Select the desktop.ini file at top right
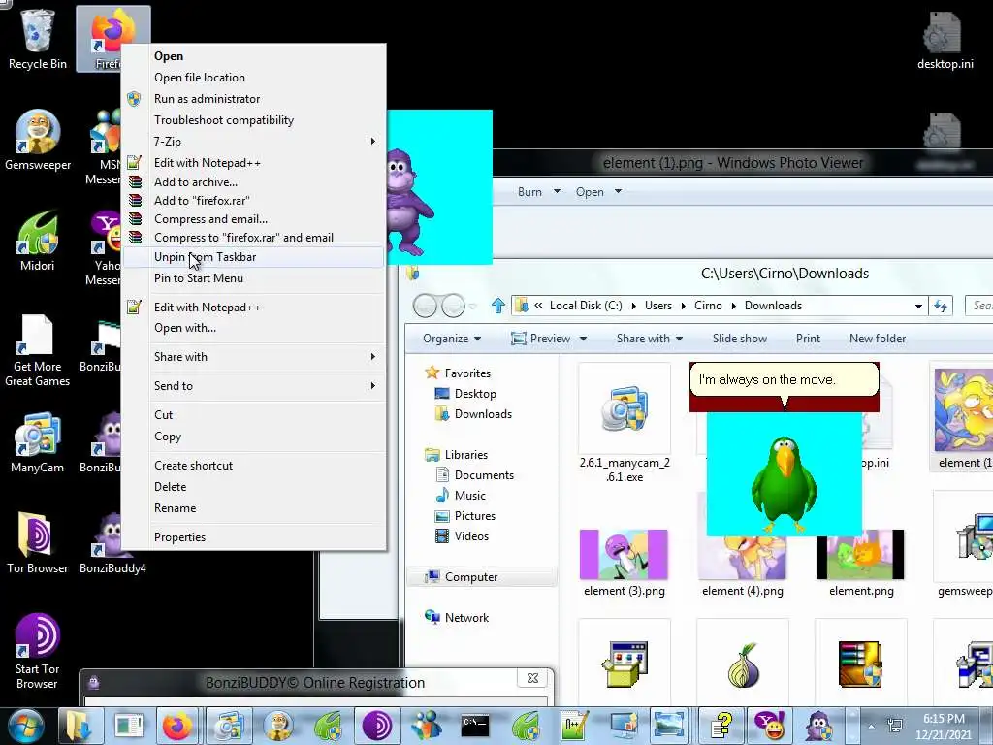The width and height of the screenshot is (993, 745). 945,39
